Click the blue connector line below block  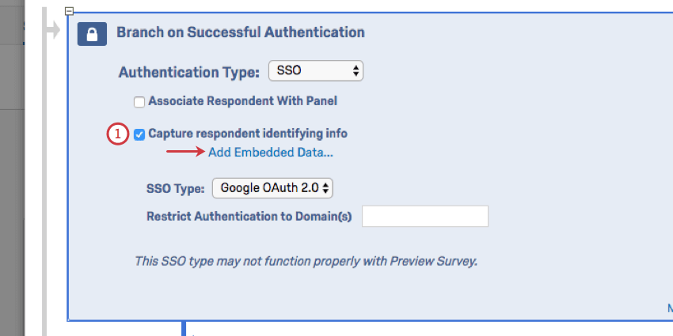tap(184, 327)
